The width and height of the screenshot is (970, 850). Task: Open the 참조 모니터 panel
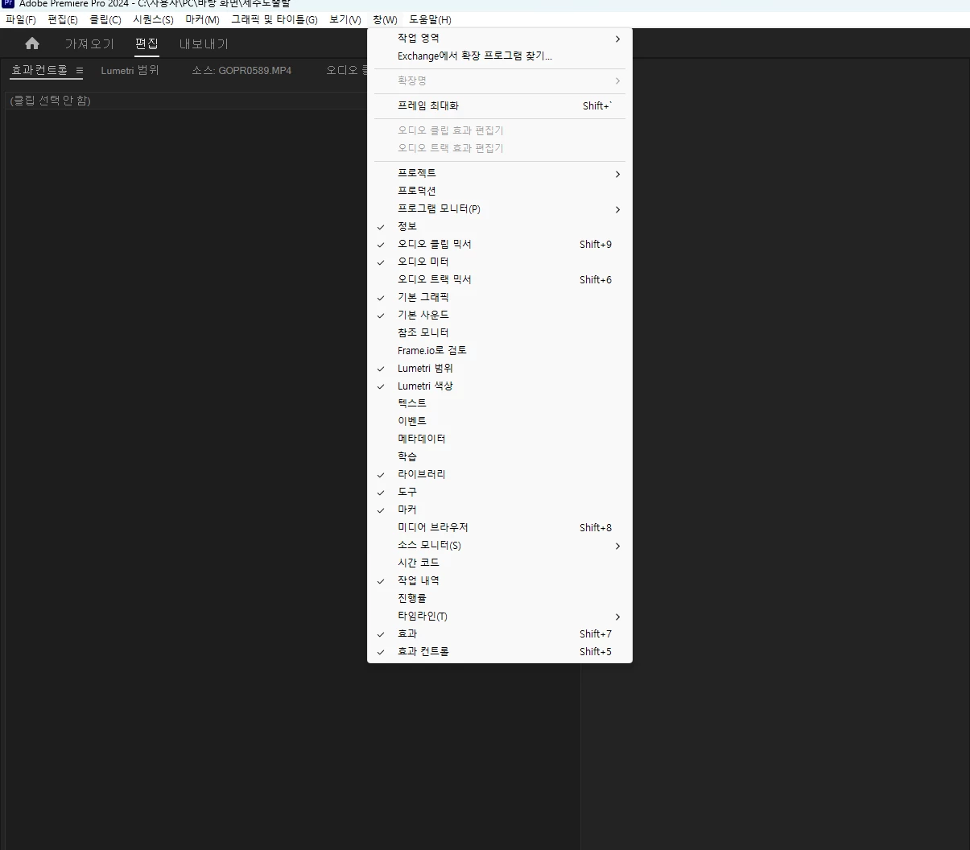(499, 332)
